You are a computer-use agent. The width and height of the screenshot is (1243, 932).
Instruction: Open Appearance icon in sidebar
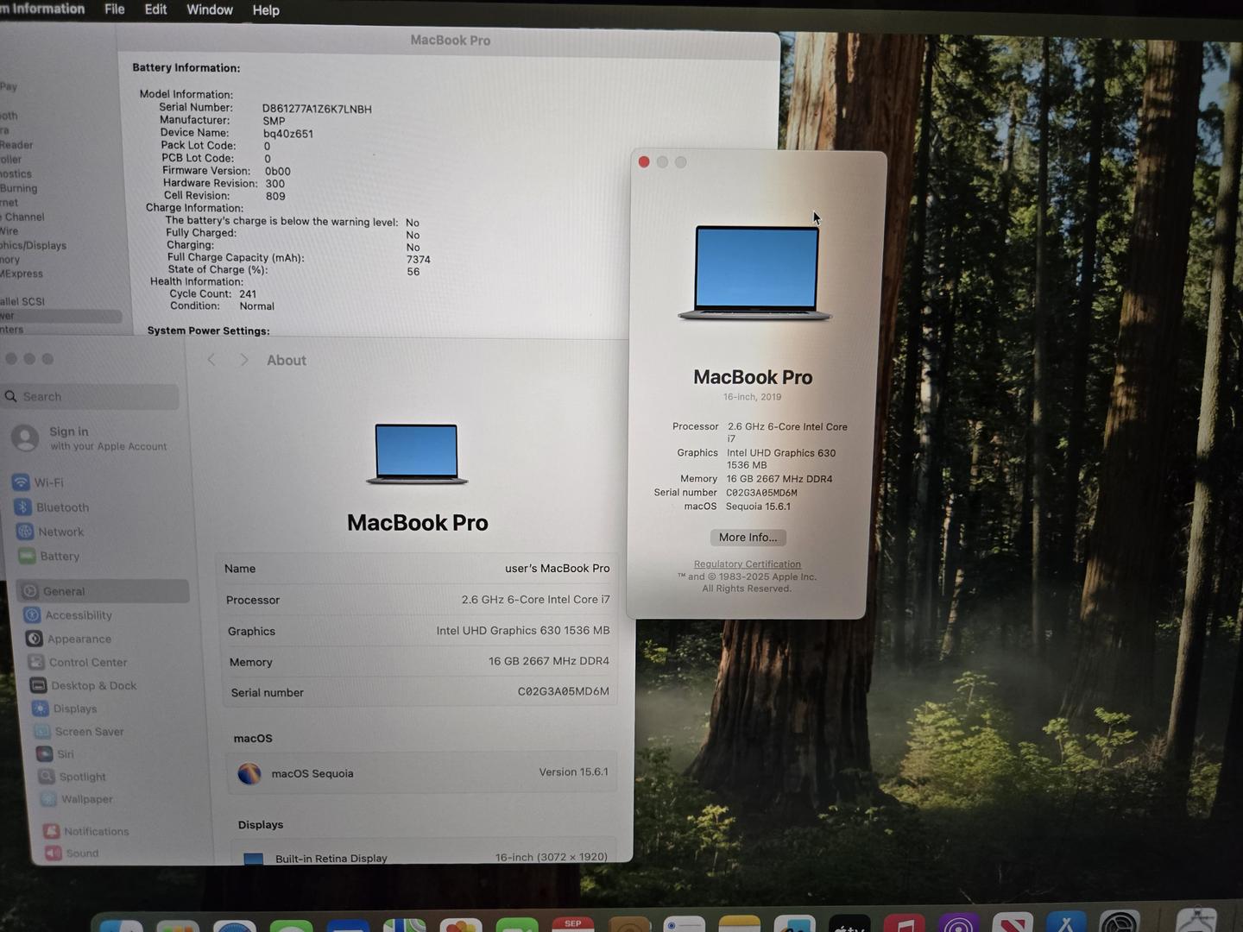pos(35,639)
